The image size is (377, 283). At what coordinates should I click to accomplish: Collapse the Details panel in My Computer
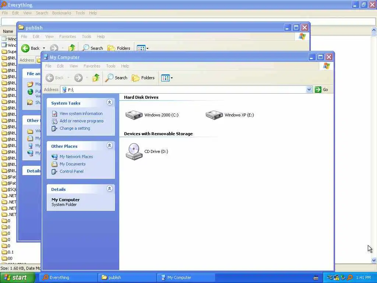pyautogui.click(x=109, y=188)
